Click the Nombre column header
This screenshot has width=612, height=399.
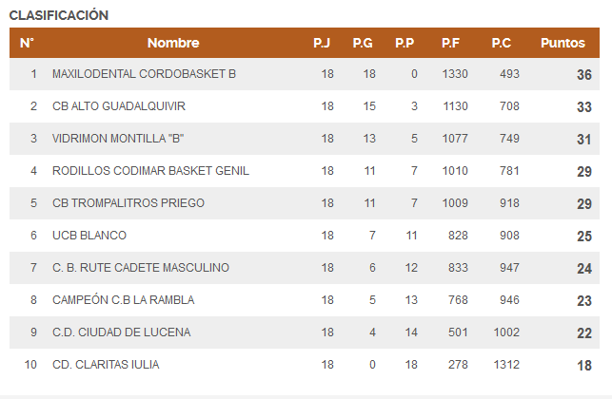[x=173, y=43]
